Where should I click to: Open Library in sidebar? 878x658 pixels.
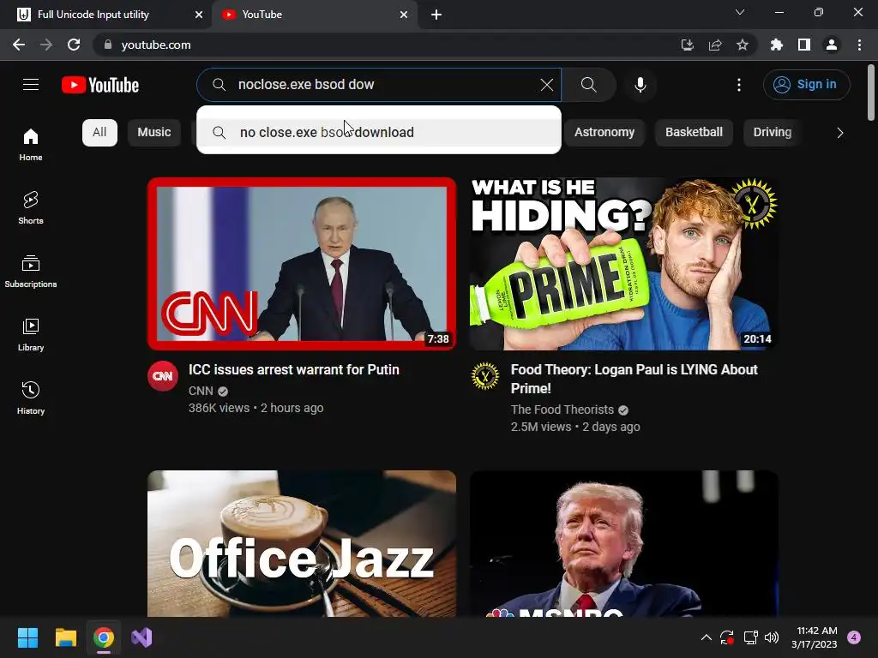tap(31, 335)
